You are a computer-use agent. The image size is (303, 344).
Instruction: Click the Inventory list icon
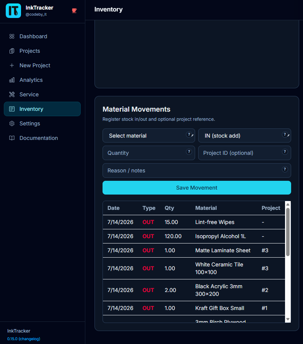(x=12, y=109)
